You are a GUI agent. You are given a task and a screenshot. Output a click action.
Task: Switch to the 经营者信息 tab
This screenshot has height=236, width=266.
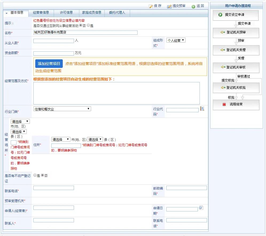[x=41, y=12]
